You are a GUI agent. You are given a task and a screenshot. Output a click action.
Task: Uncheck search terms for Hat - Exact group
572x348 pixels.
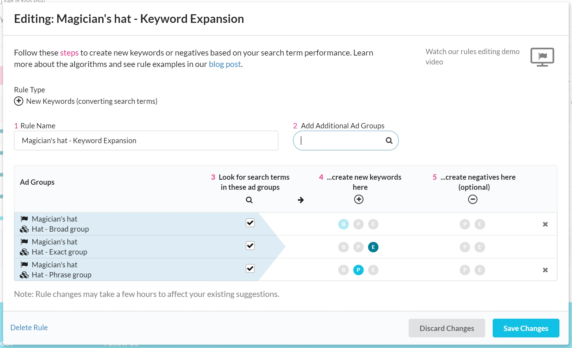point(250,246)
